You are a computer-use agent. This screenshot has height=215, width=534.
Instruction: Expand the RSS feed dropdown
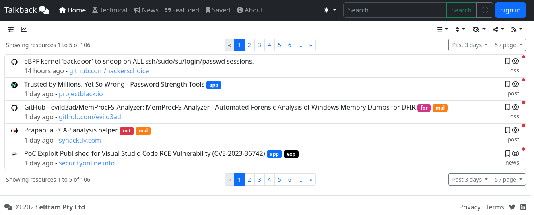517,29
